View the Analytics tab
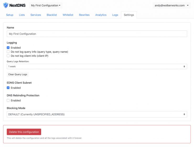 101,15
